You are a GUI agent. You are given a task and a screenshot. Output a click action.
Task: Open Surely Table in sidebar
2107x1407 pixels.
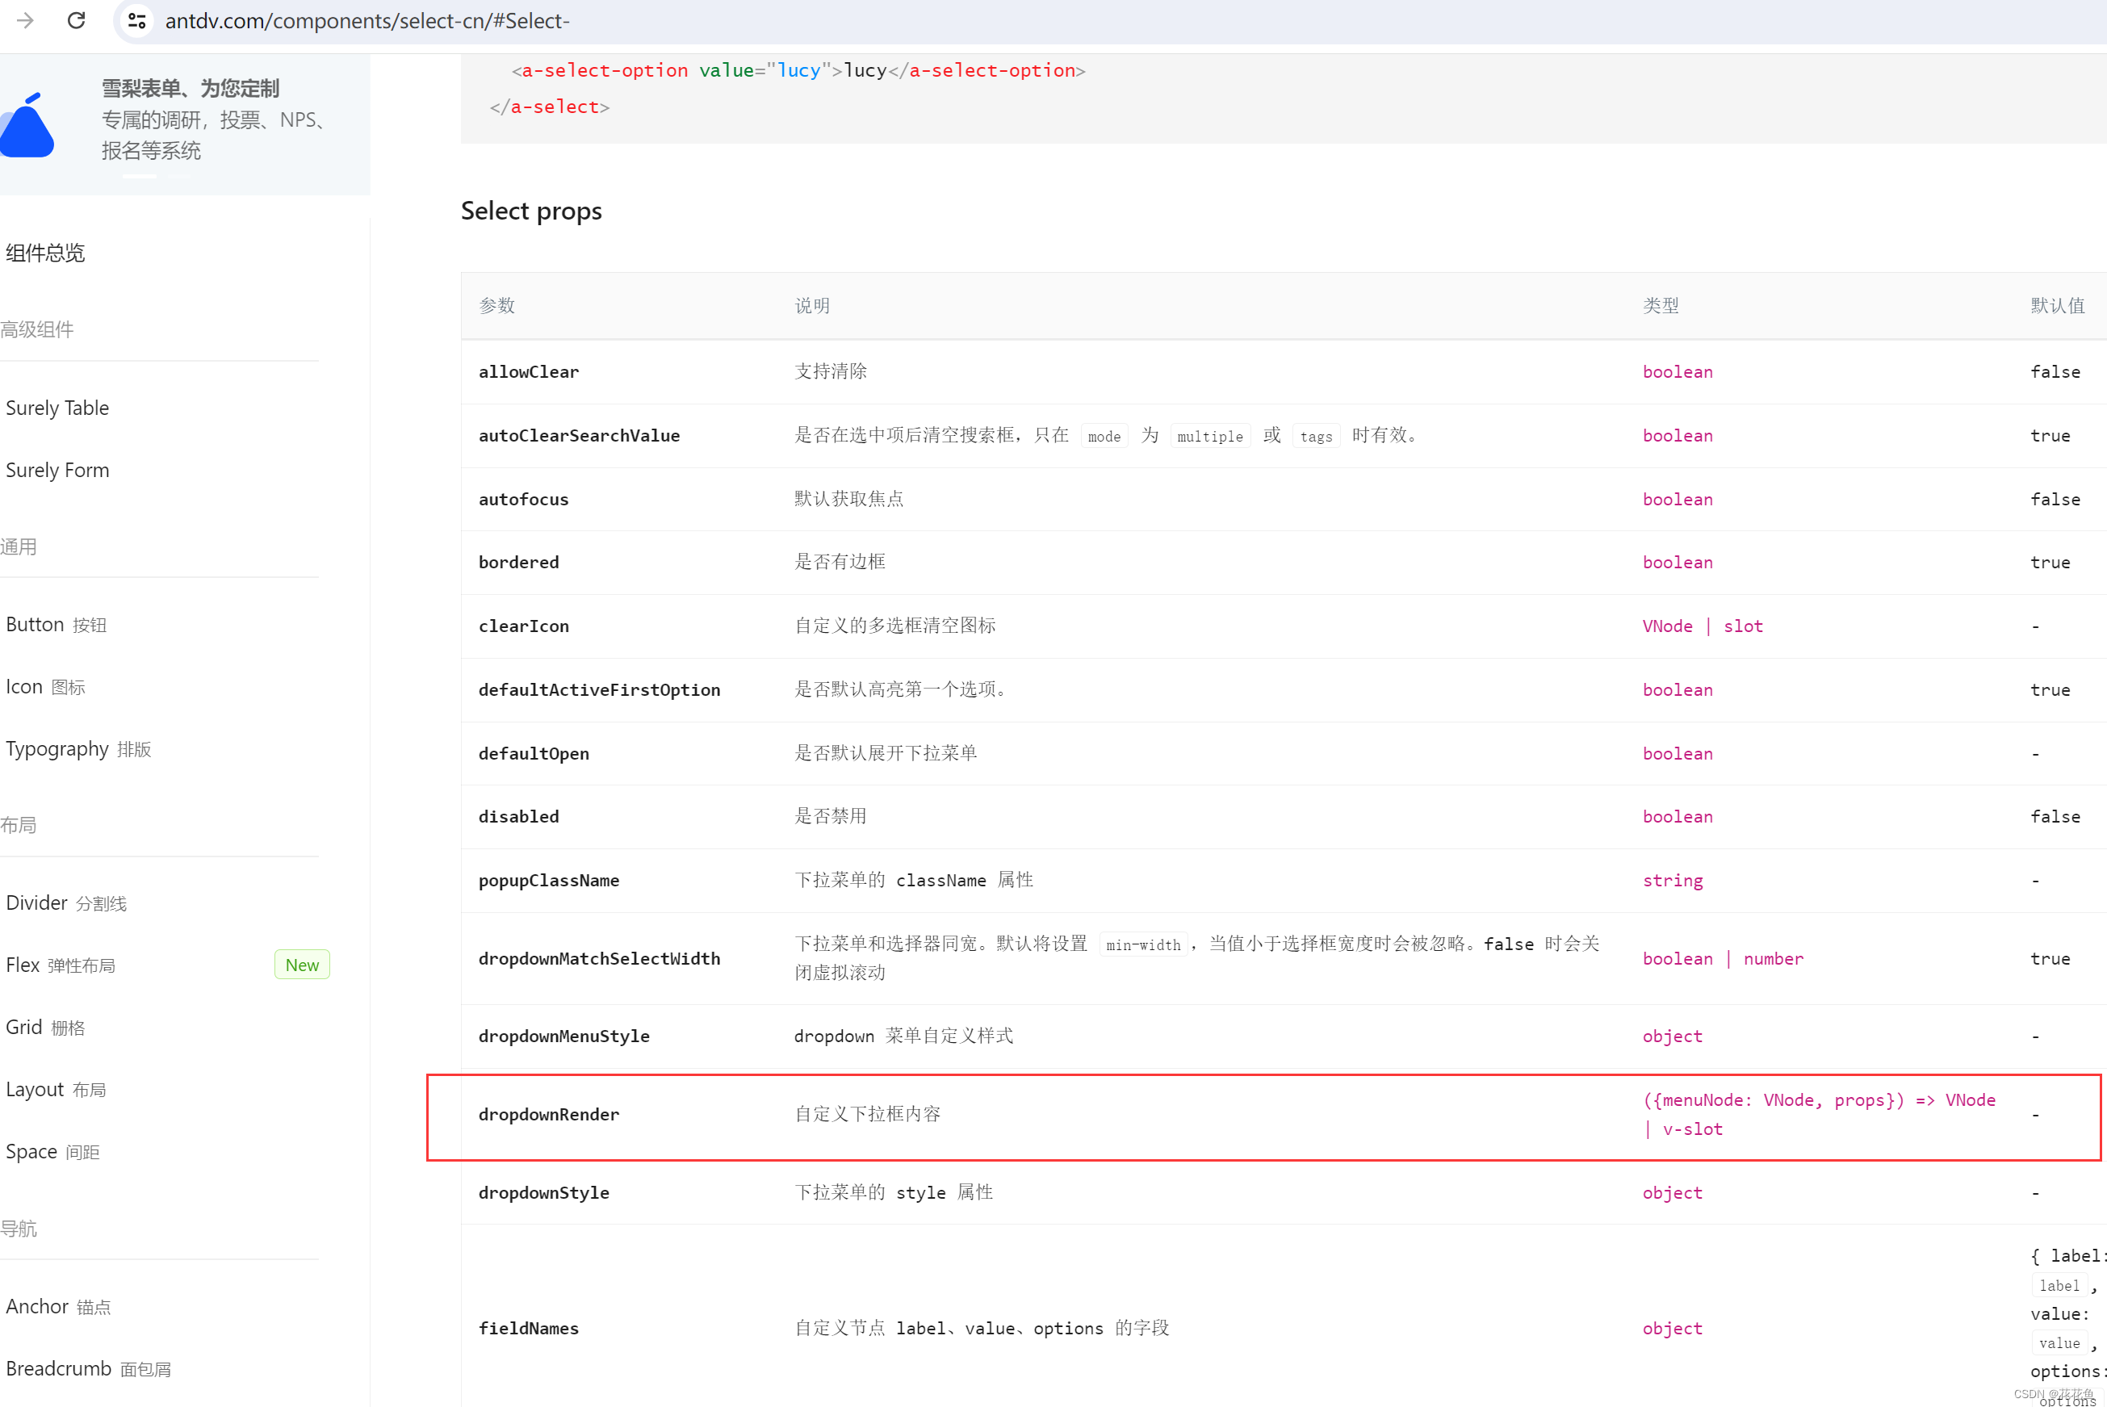click(x=57, y=408)
